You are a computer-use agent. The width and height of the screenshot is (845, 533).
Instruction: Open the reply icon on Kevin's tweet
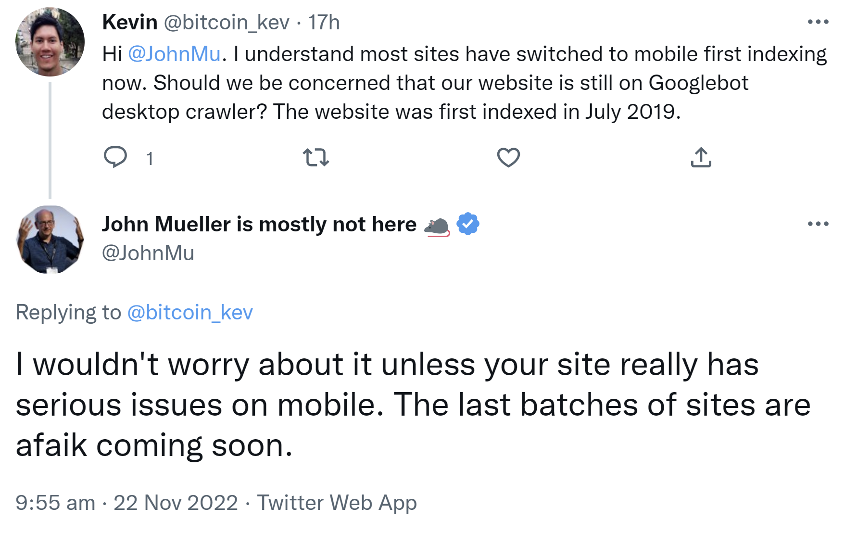tap(117, 157)
